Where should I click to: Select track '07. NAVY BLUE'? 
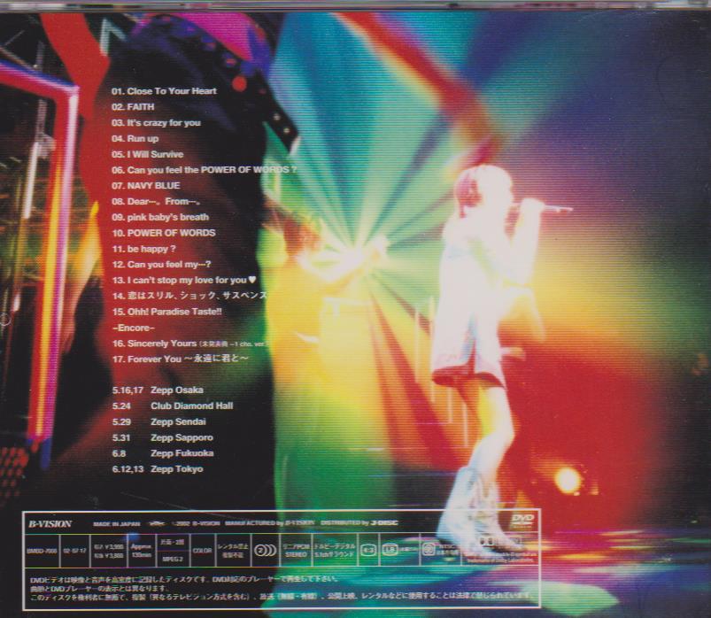[x=146, y=185]
